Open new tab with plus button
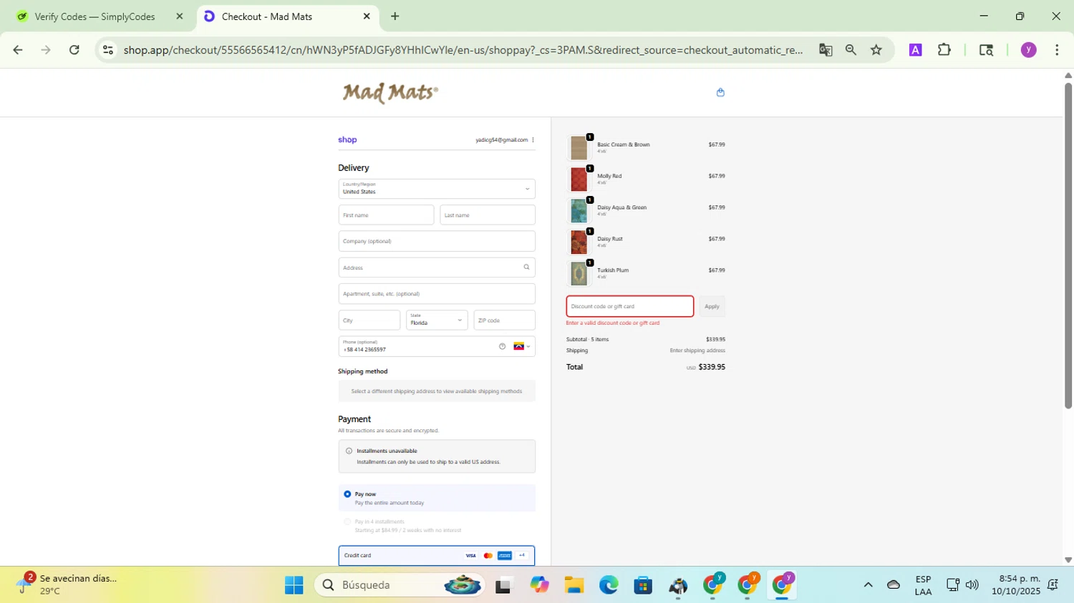The image size is (1074, 603). coord(395,16)
